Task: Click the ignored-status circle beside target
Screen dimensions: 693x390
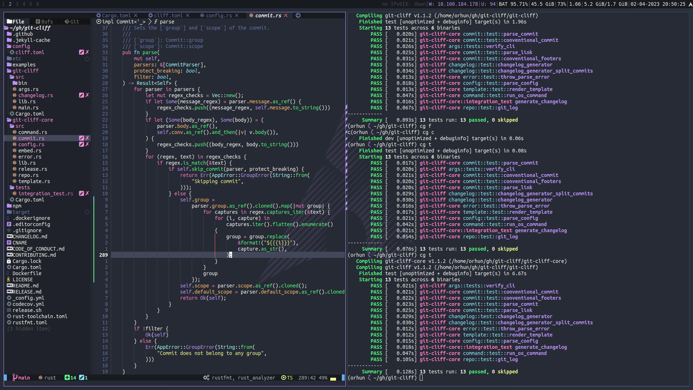Action: (x=87, y=212)
